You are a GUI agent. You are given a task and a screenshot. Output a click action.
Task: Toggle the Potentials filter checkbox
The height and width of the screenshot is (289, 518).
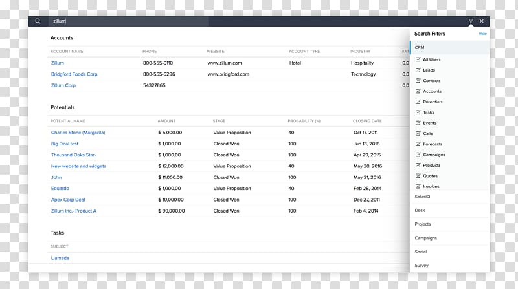[418, 102]
